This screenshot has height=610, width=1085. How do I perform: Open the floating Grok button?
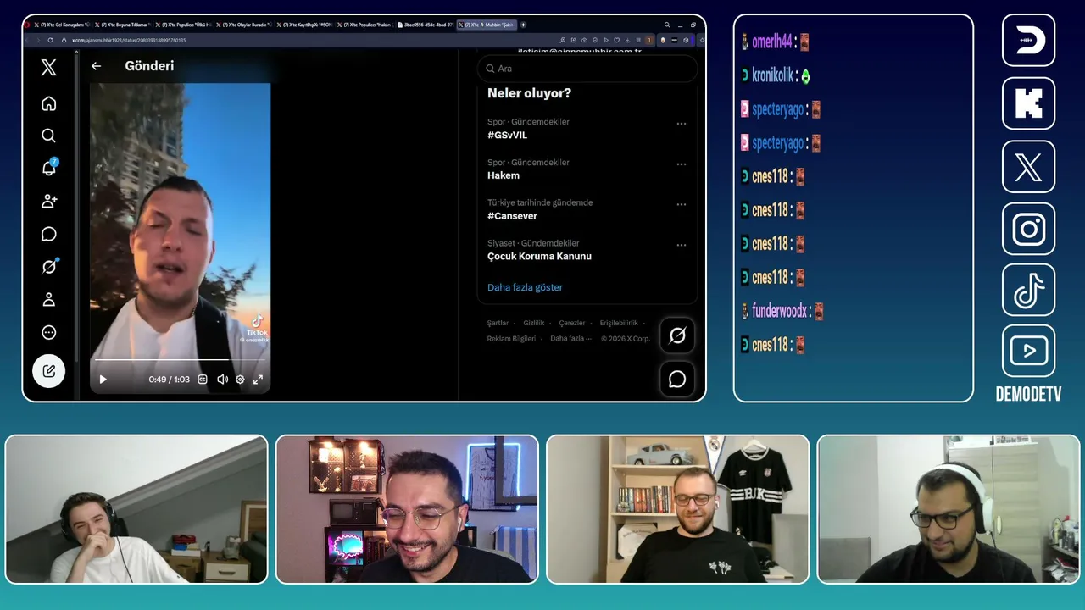(x=677, y=335)
